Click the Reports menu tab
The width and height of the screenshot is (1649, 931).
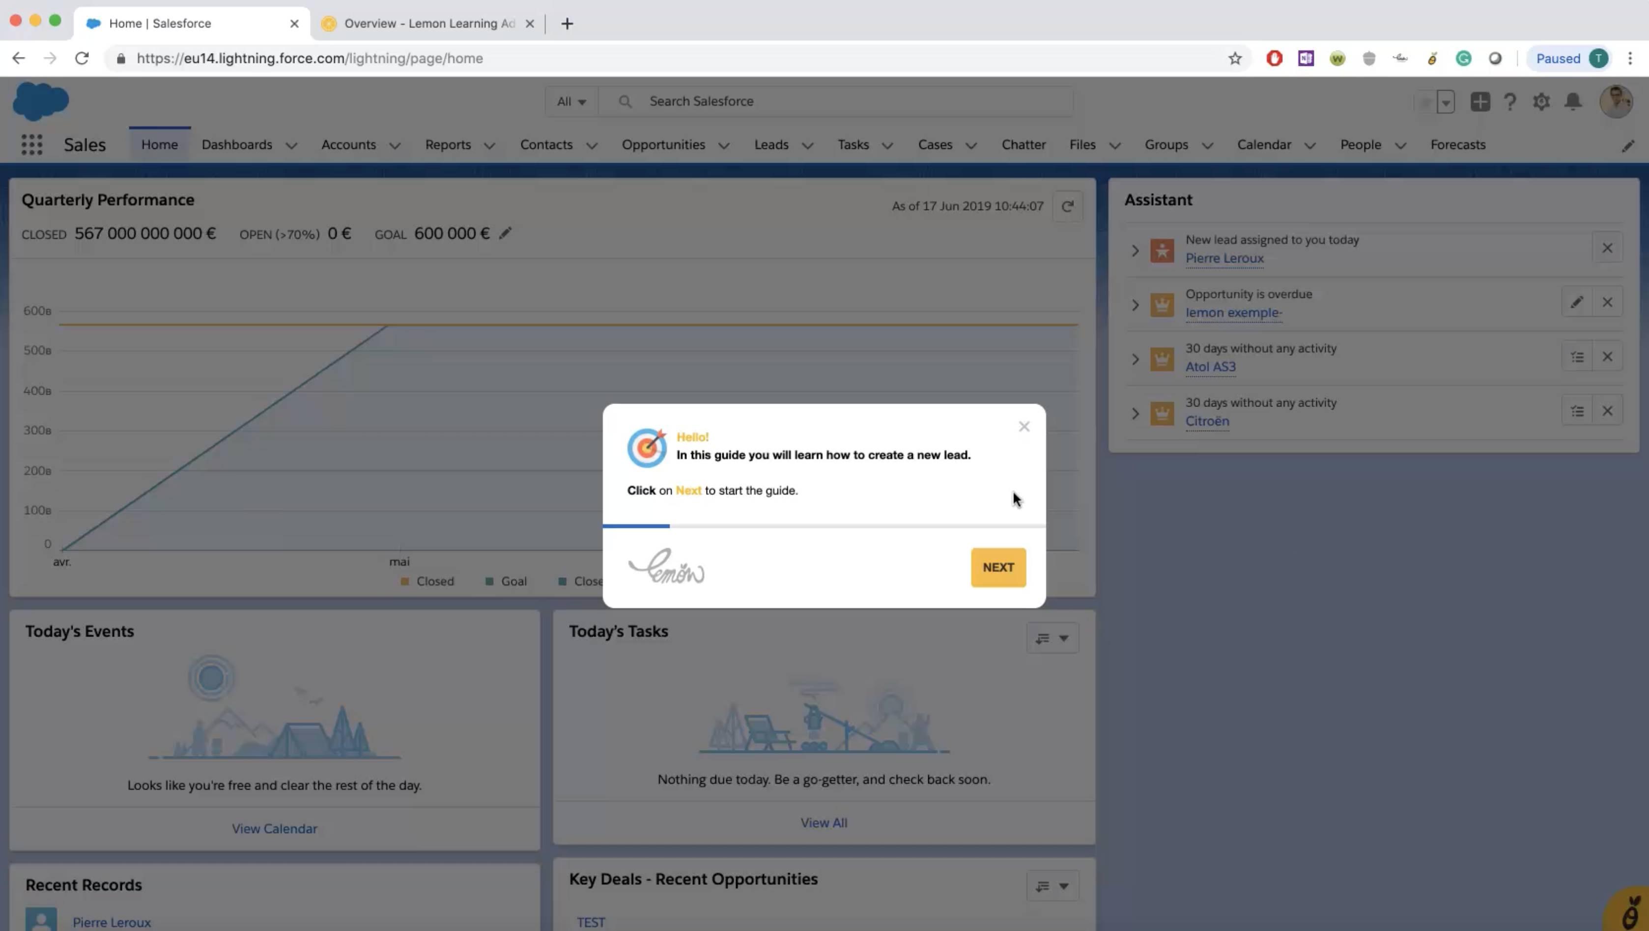pyautogui.click(x=449, y=144)
